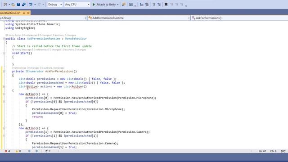Open the AskForPermissions() member dropdown
This screenshot has width=288, height=162.
[239, 18]
